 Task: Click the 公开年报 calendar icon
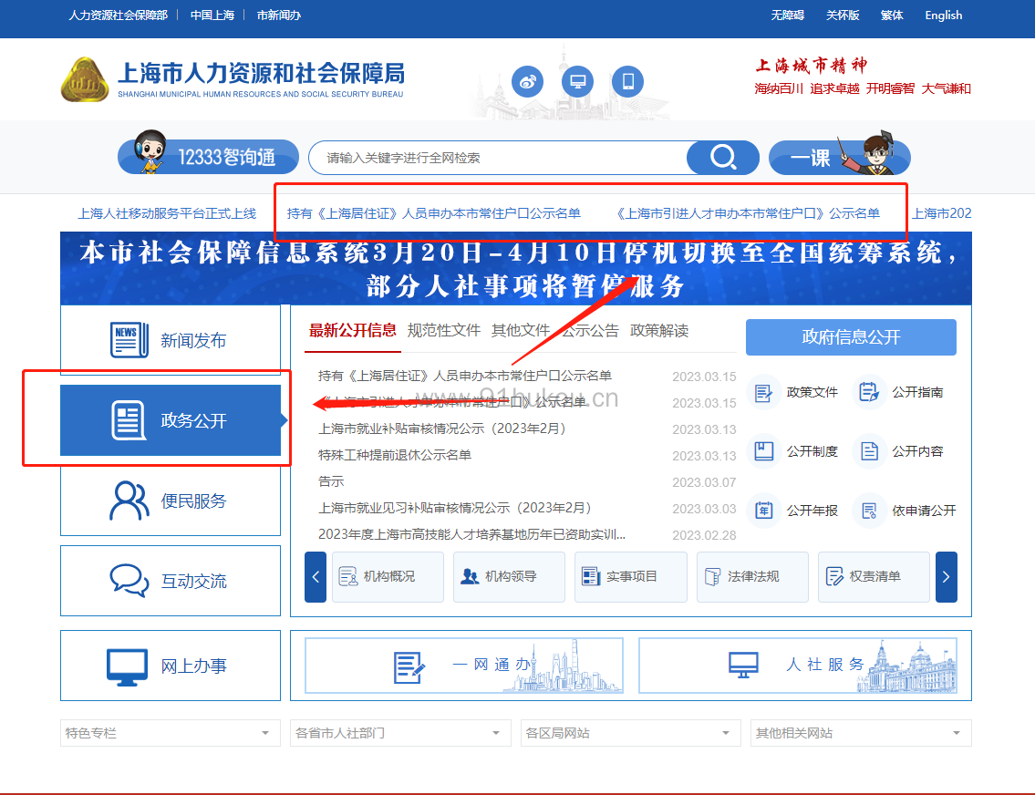pyautogui.click(x=763, y=511)
